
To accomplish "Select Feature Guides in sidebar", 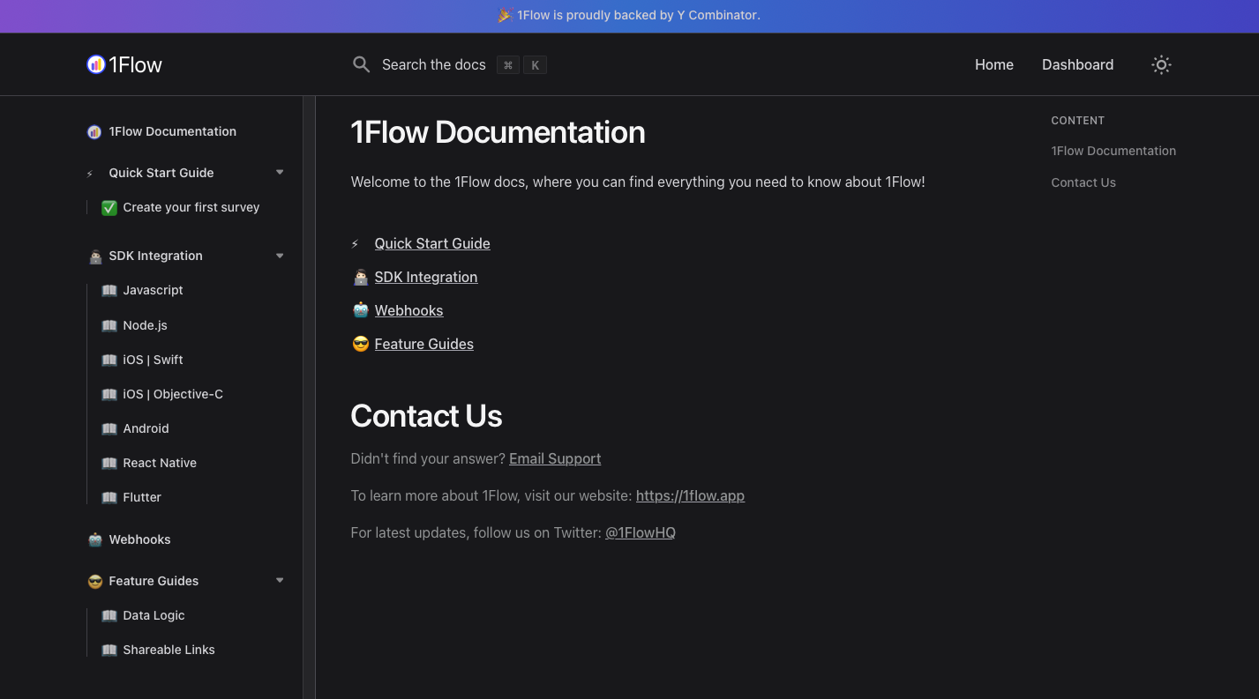I will point(154,581).
